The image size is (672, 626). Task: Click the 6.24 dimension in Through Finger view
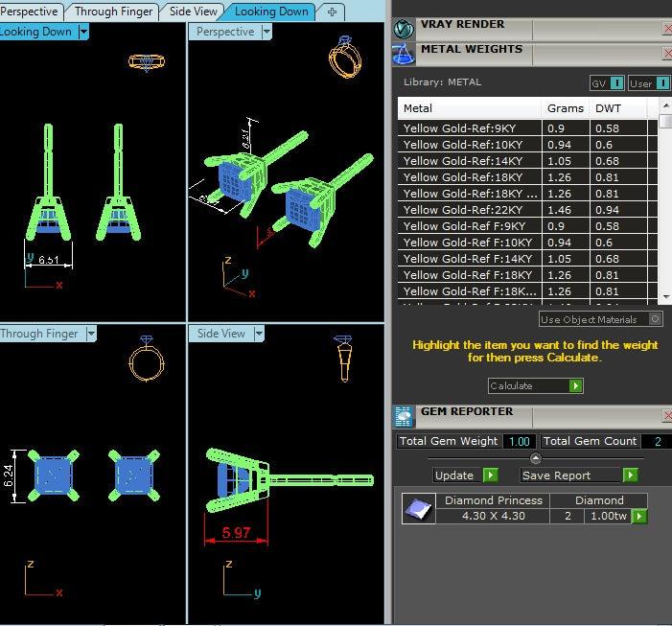click(x=8, y=475)
